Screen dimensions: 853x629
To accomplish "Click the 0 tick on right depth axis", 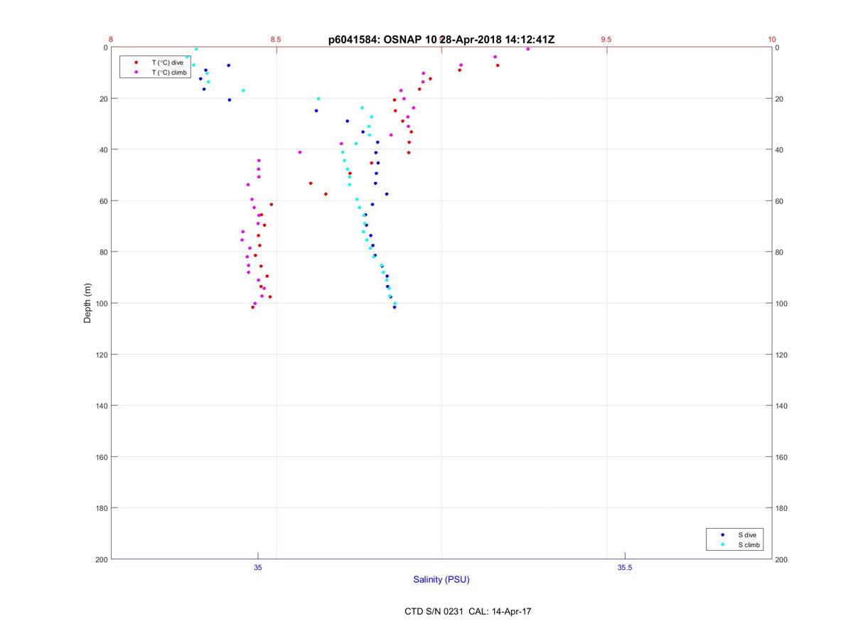I will point(777,48).
